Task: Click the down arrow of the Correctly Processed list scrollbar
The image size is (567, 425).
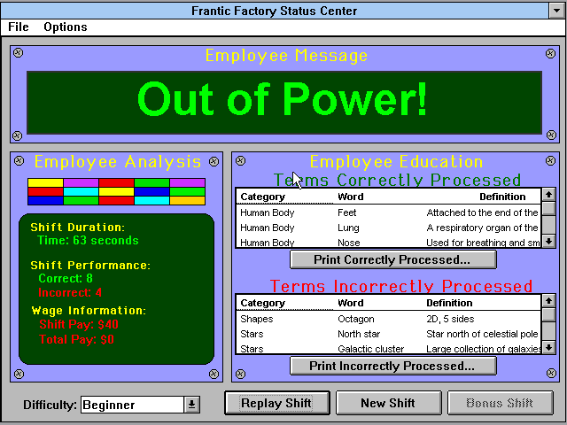Action: [548, 241]
